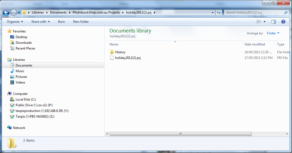
Task: Maximize the Explorer window
Action: (x=273, y=3)
